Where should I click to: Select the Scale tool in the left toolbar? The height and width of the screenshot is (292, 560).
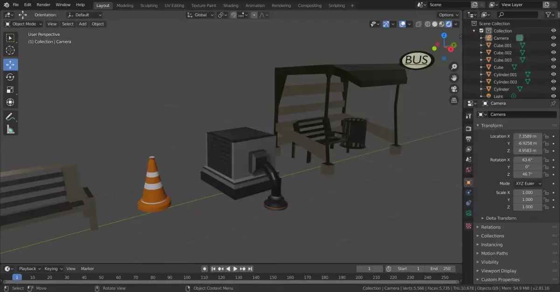point(10,90)
